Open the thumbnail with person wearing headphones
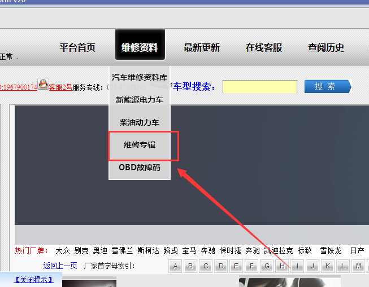The width and height of the screenshot is (369, 287). pos(290,282)
